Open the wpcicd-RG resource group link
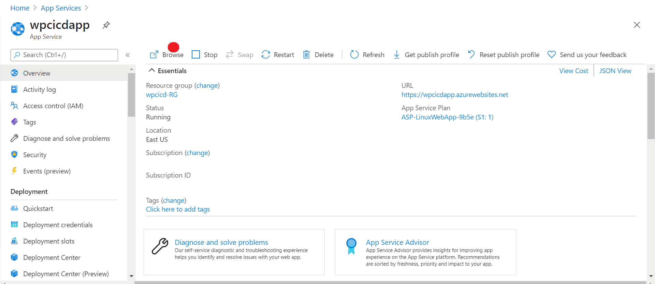 pyautogui.click(x=162, y=95)
